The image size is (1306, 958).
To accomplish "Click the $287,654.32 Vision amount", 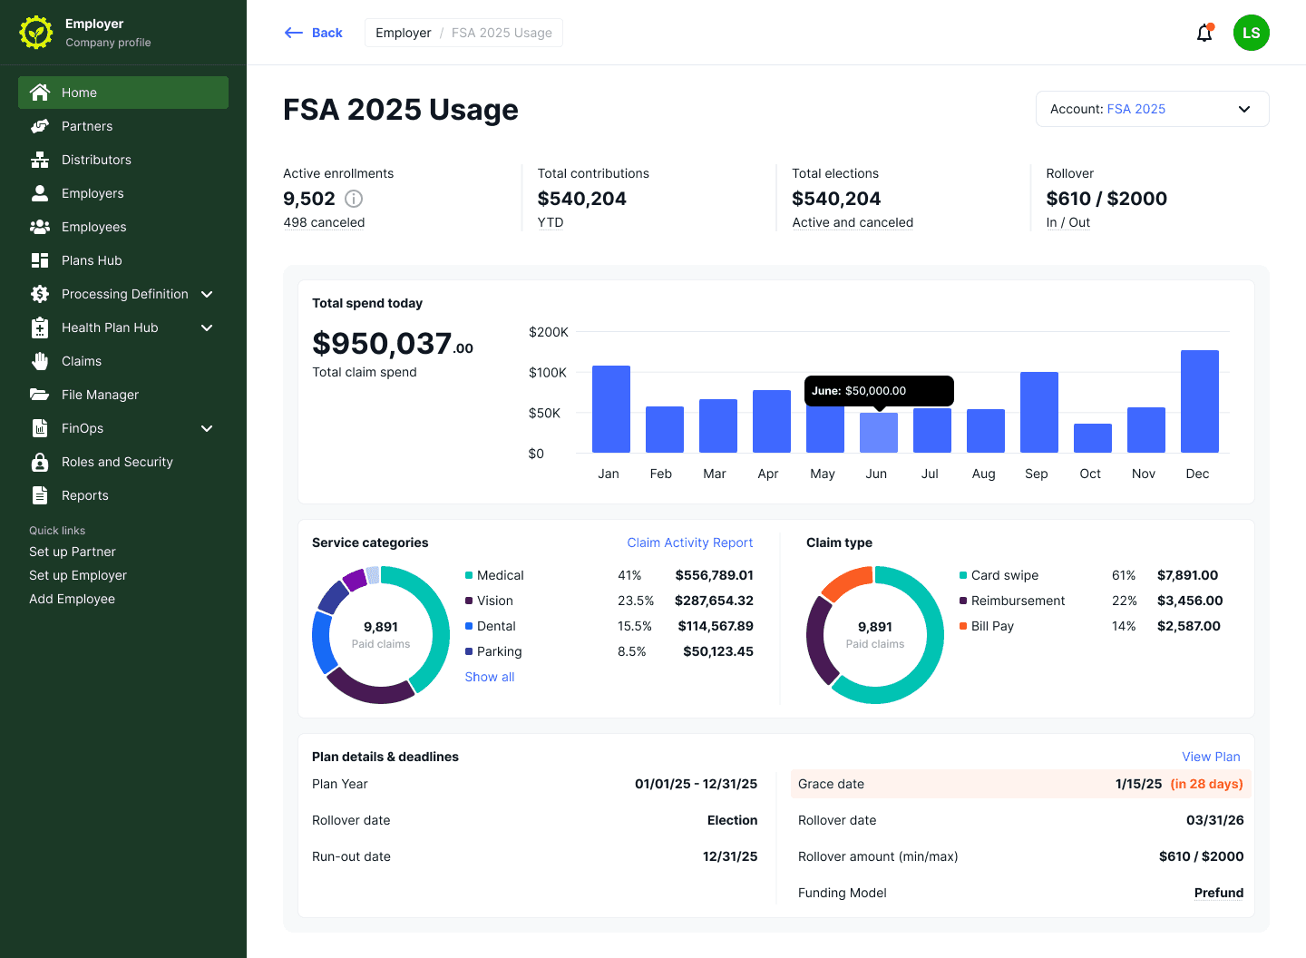I will 714,601.
